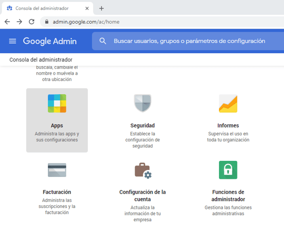Open the Apps title link
This screenshot has width=284, height=227.
pyautogui.click(x=57, y=126)
